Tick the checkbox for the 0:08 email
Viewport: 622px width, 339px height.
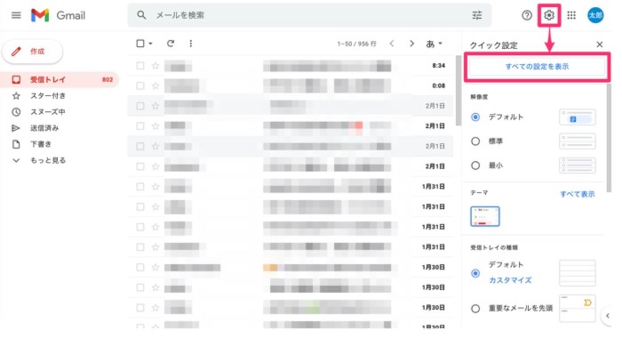click(x=140, y=86)
